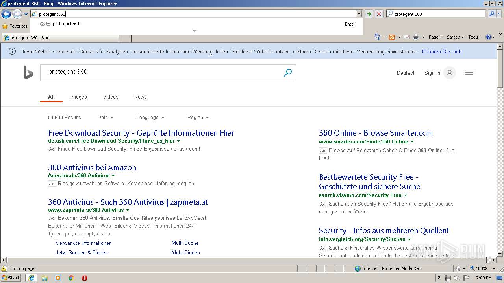Switch language to Deutsch
The image size is (504, 283).
406,73
